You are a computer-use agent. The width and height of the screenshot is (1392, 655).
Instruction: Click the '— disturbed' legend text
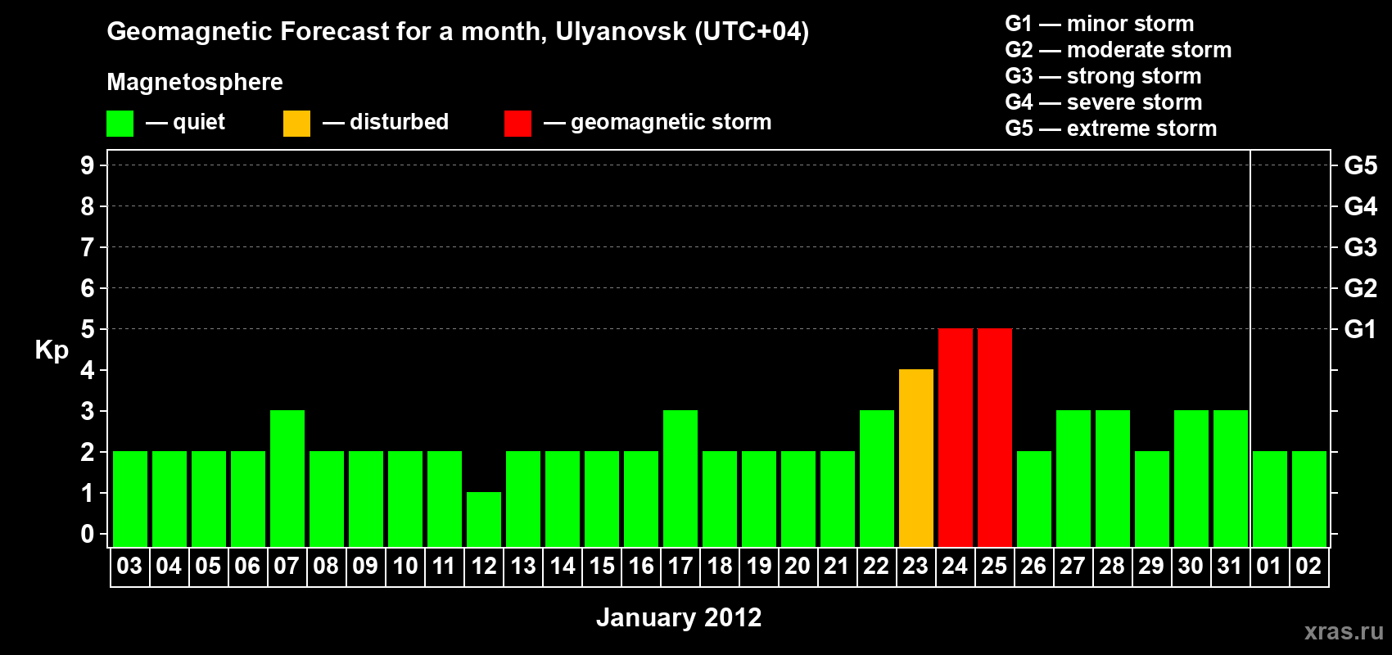coord(386,123)
